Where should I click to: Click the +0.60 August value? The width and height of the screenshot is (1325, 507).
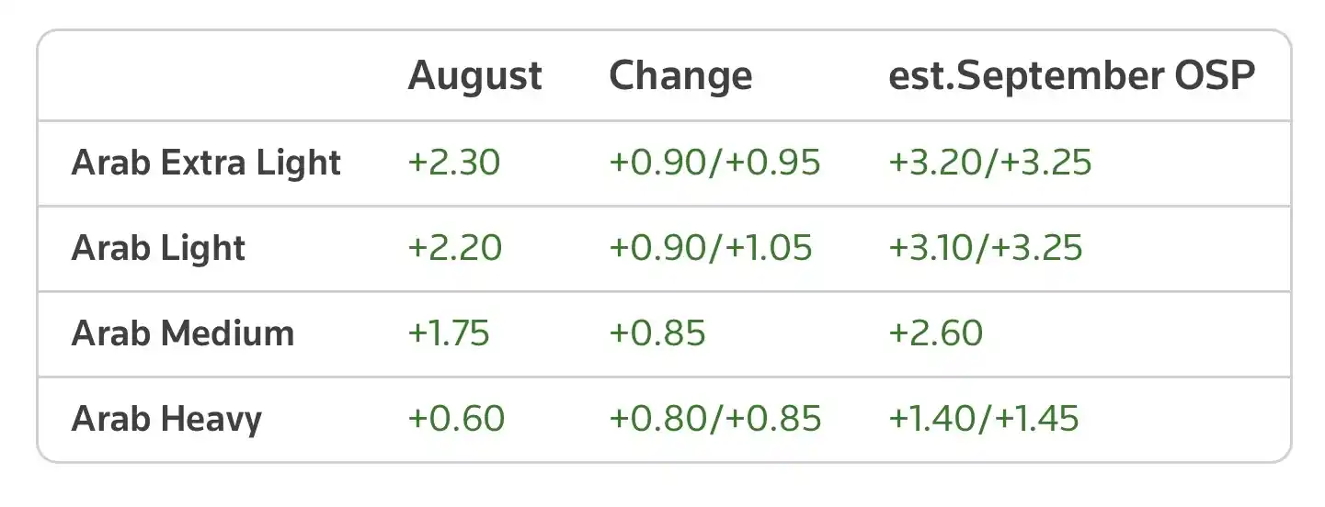click(456, 419)
